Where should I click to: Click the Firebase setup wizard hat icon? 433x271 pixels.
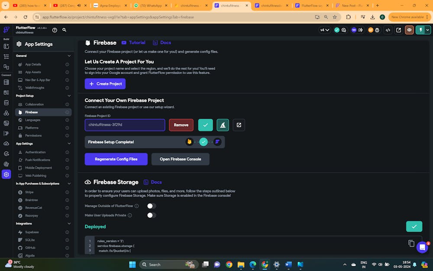pyautogui.click(x=223, y=125)
